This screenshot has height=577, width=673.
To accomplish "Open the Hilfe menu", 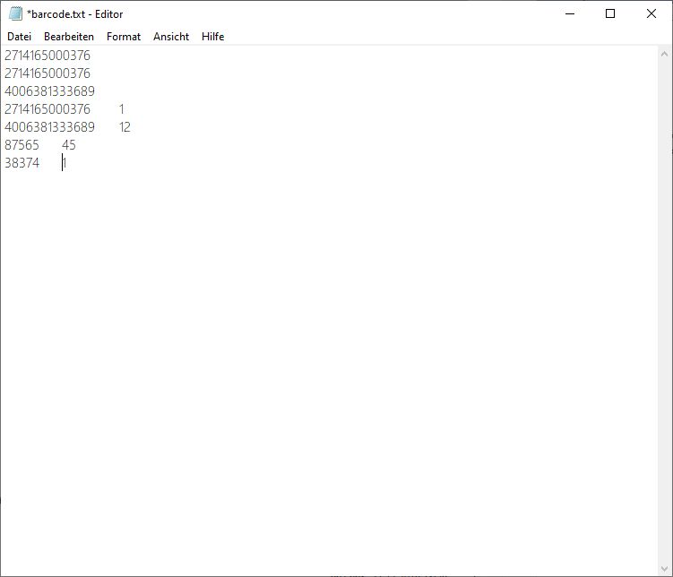I will tap(213, 37).
